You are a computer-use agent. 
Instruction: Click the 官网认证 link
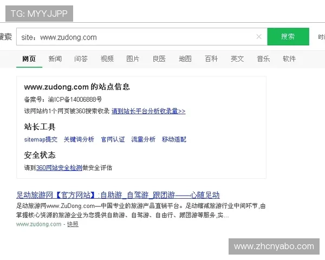pos(113,139)
